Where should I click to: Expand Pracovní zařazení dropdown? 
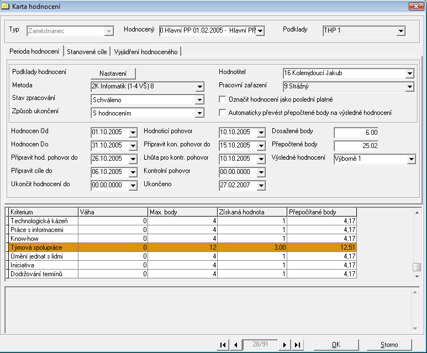pyautogui.click(x=409, y=87)
